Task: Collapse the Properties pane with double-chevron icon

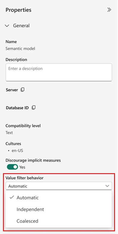Action: point(109,10)
